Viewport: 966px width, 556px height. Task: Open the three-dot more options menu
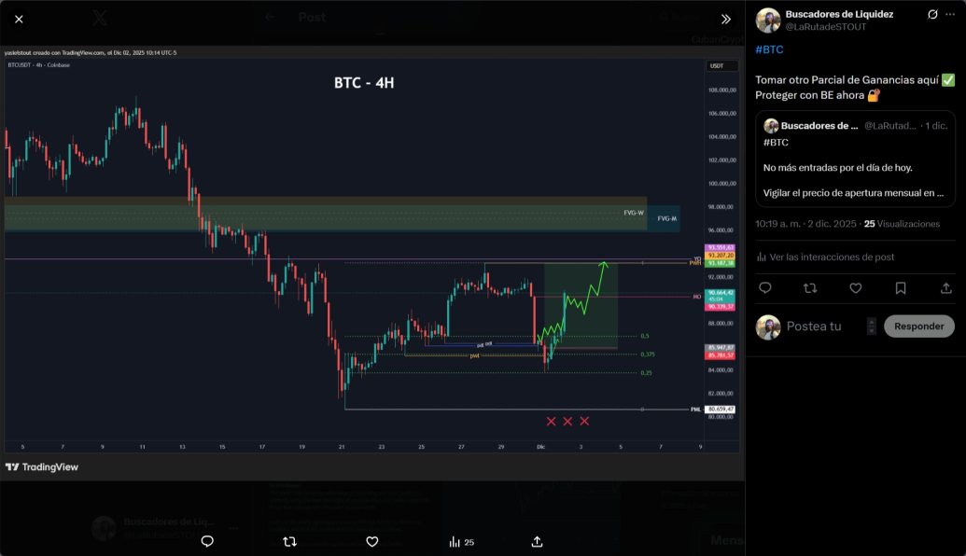[950, 14]
